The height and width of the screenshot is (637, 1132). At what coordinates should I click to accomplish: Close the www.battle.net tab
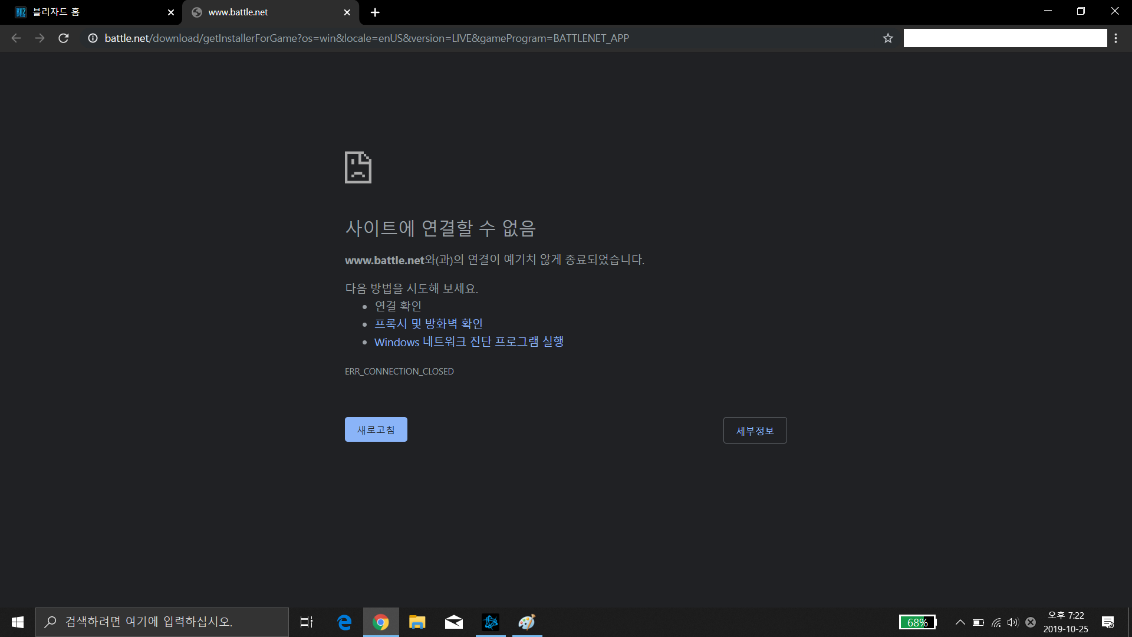[347, 12]
